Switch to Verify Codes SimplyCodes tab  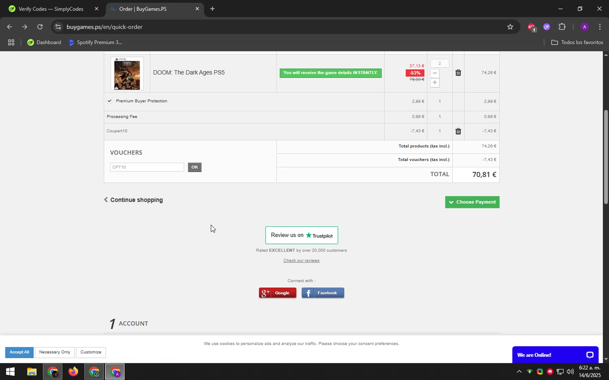pos(51,9)
